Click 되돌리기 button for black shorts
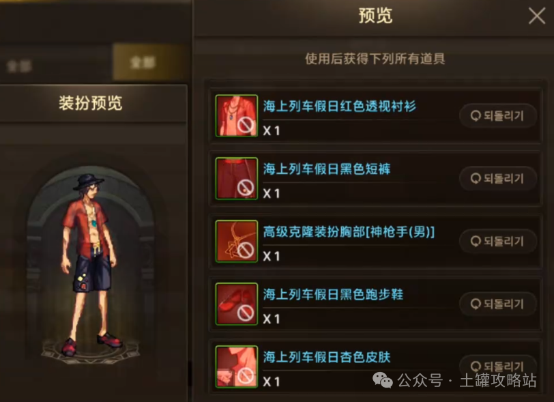 pyautogui.click(x=498, y=179)
